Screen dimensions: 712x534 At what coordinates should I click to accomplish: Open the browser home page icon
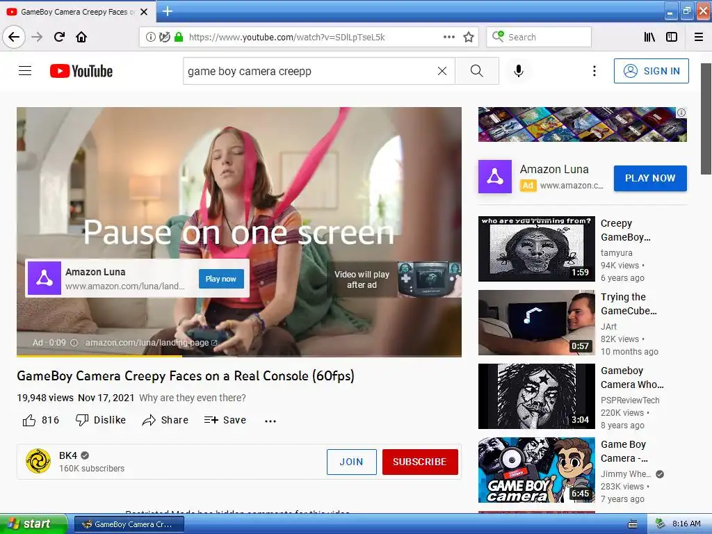point(81,38)
